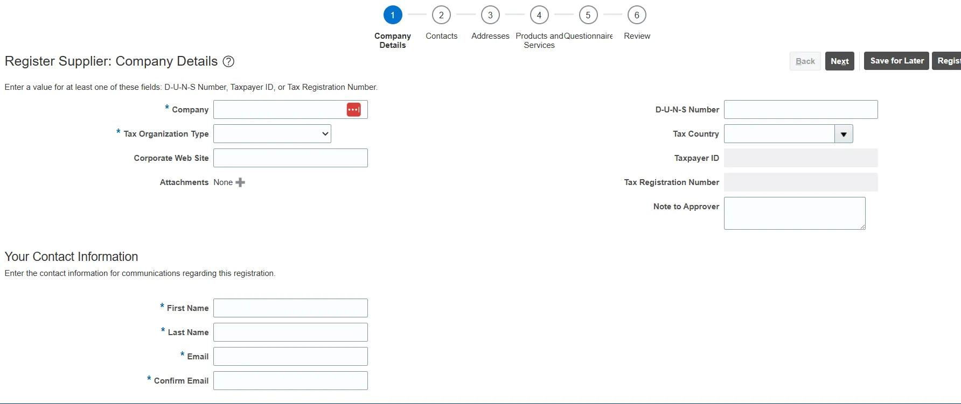Click the Products and Services step label
This screenshot has height=404, width=961.
point(539,40)
